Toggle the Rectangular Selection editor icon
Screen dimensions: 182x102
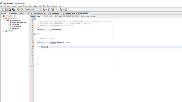[67, 16]
